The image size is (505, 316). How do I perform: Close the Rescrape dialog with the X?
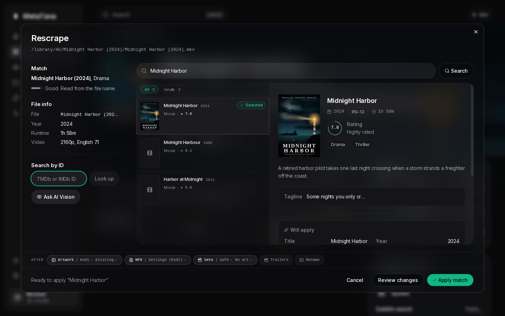pyautogui.click(x=476, y=32)
